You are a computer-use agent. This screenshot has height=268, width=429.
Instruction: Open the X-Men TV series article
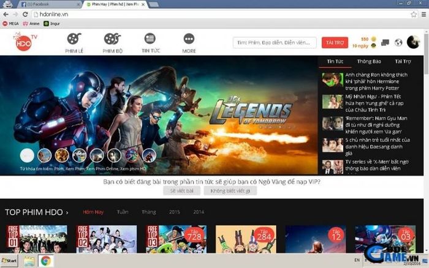pos(377,165)
